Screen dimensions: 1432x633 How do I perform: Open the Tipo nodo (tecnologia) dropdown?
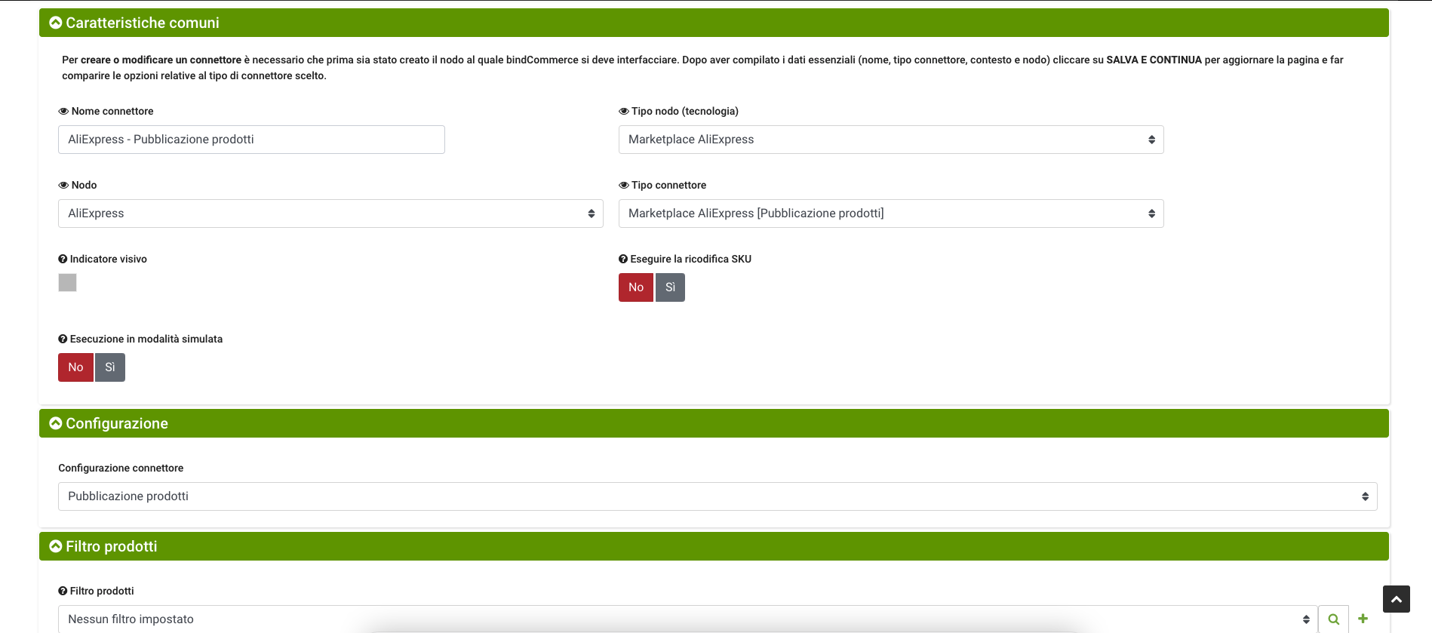890,140
